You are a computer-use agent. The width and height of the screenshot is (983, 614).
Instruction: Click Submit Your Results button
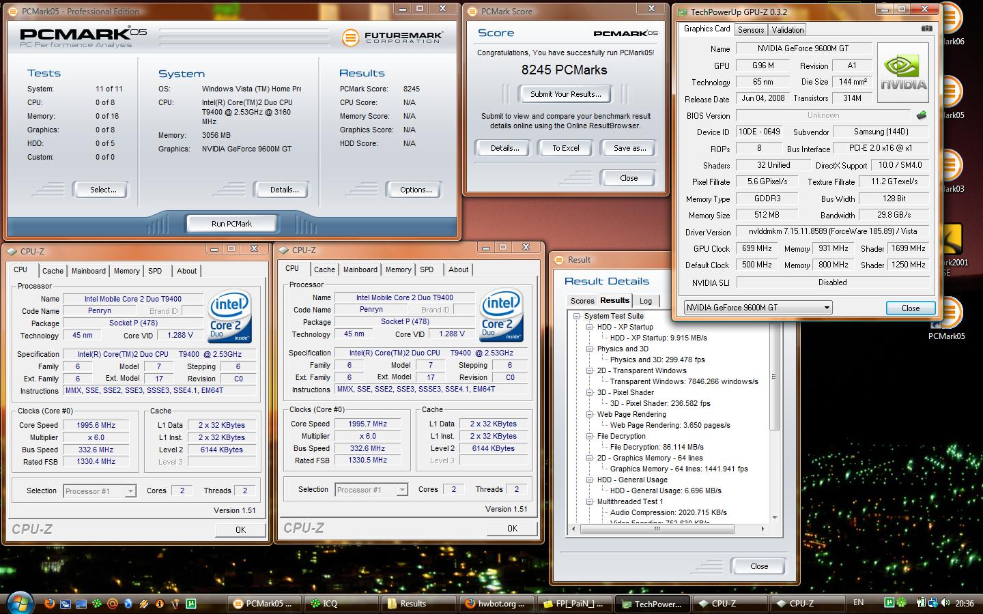(566, 94)
